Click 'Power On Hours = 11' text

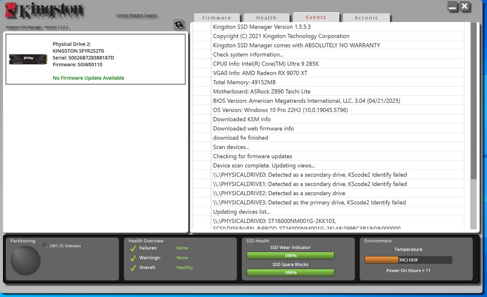pyautogui.click(x=408, y=271)
